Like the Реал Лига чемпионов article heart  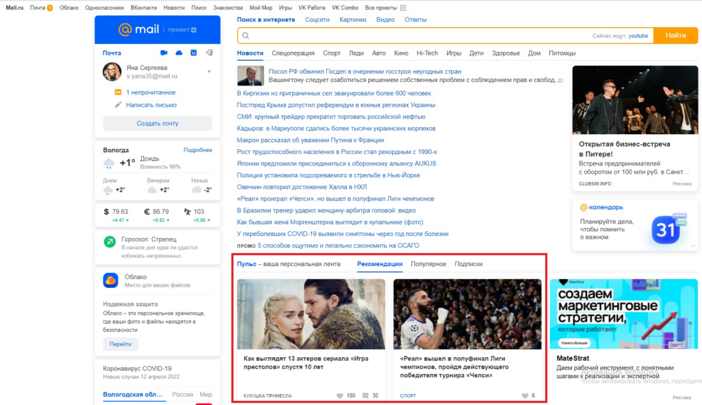coord(525,395)
